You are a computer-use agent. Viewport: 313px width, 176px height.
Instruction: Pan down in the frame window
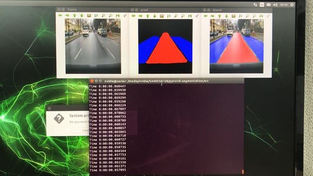coord(82,15)
